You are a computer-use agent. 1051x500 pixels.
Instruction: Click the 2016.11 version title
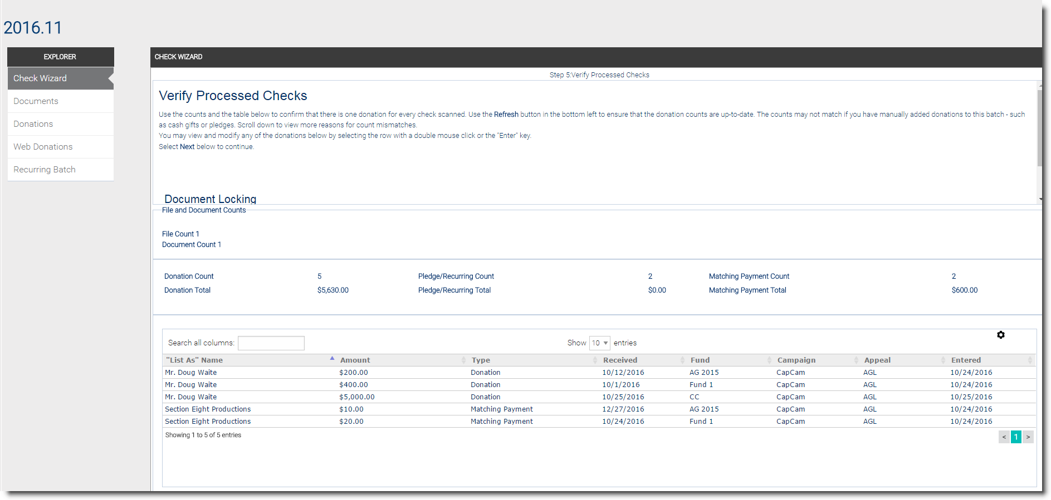[x=32, y=28]
